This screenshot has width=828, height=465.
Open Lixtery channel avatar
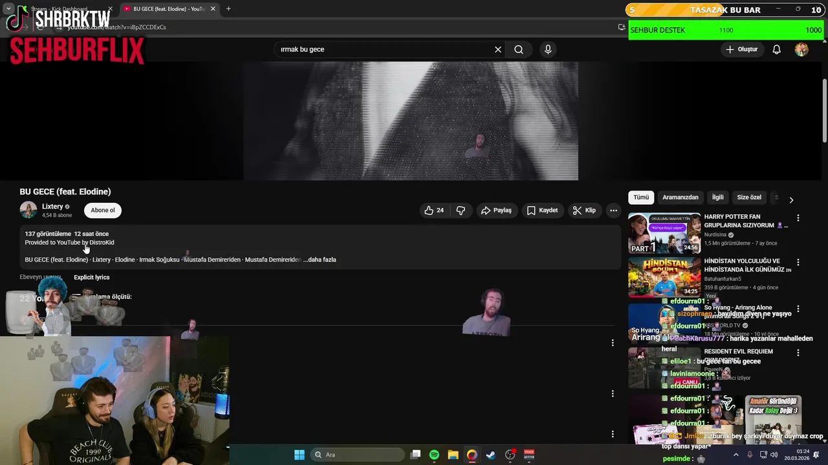[x=28, y=210]
